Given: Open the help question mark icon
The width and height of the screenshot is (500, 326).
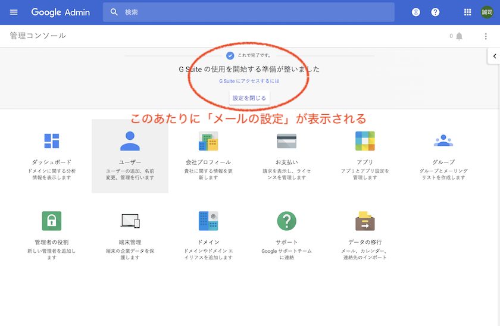Looking at the screenshot, I should pos(435,12).
